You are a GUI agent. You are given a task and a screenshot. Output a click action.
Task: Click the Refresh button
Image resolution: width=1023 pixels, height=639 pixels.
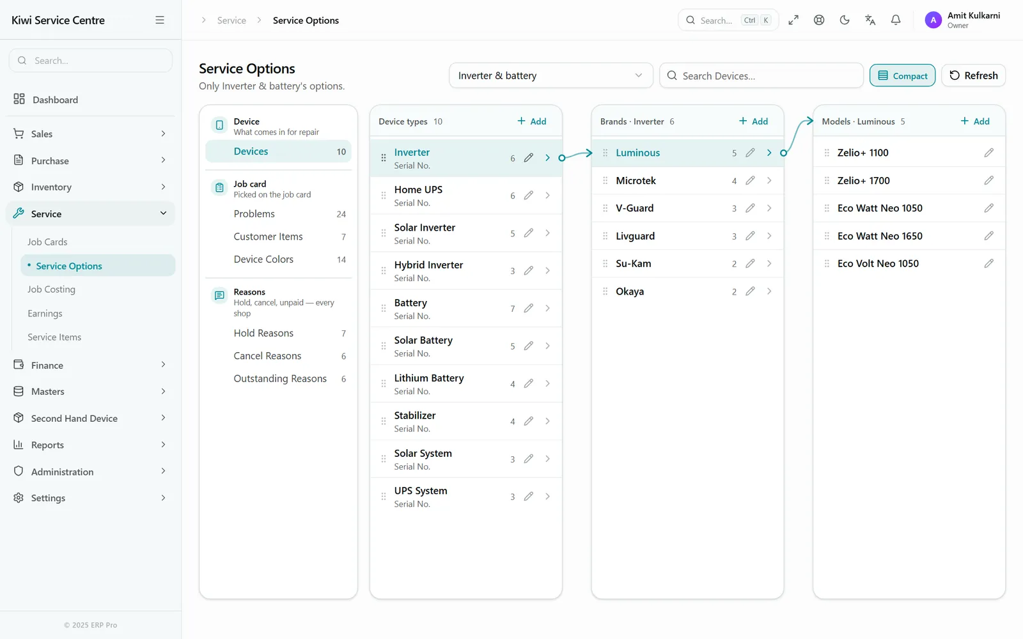tap(974, 75)
